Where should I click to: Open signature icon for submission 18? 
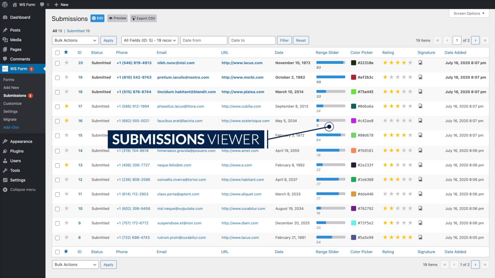(x=420, y=91)
